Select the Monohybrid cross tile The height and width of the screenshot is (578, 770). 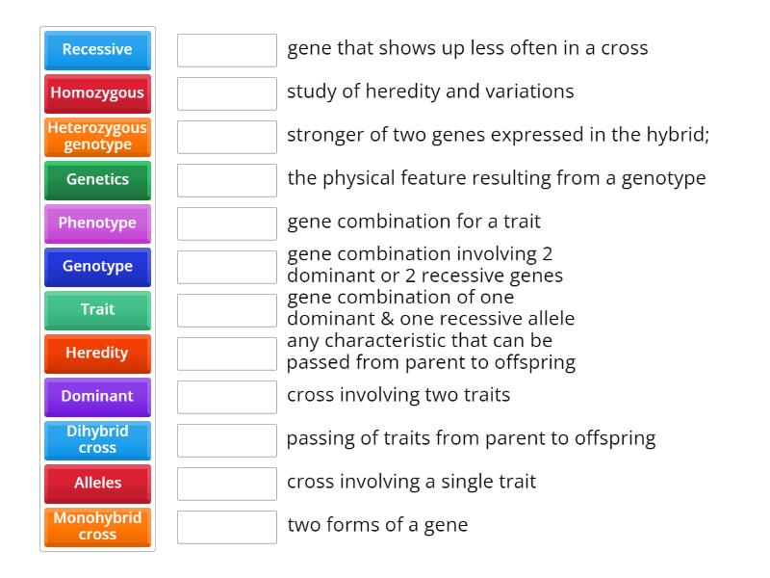(x=96, y=526)
